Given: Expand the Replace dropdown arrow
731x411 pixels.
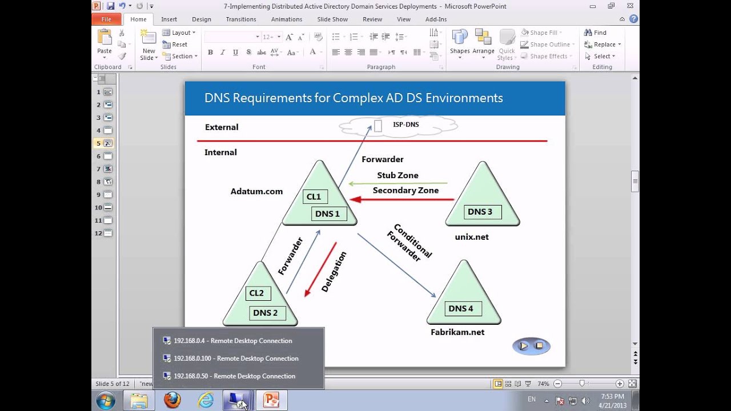Looking at the screenshot, I should click(x=619, y=45).
